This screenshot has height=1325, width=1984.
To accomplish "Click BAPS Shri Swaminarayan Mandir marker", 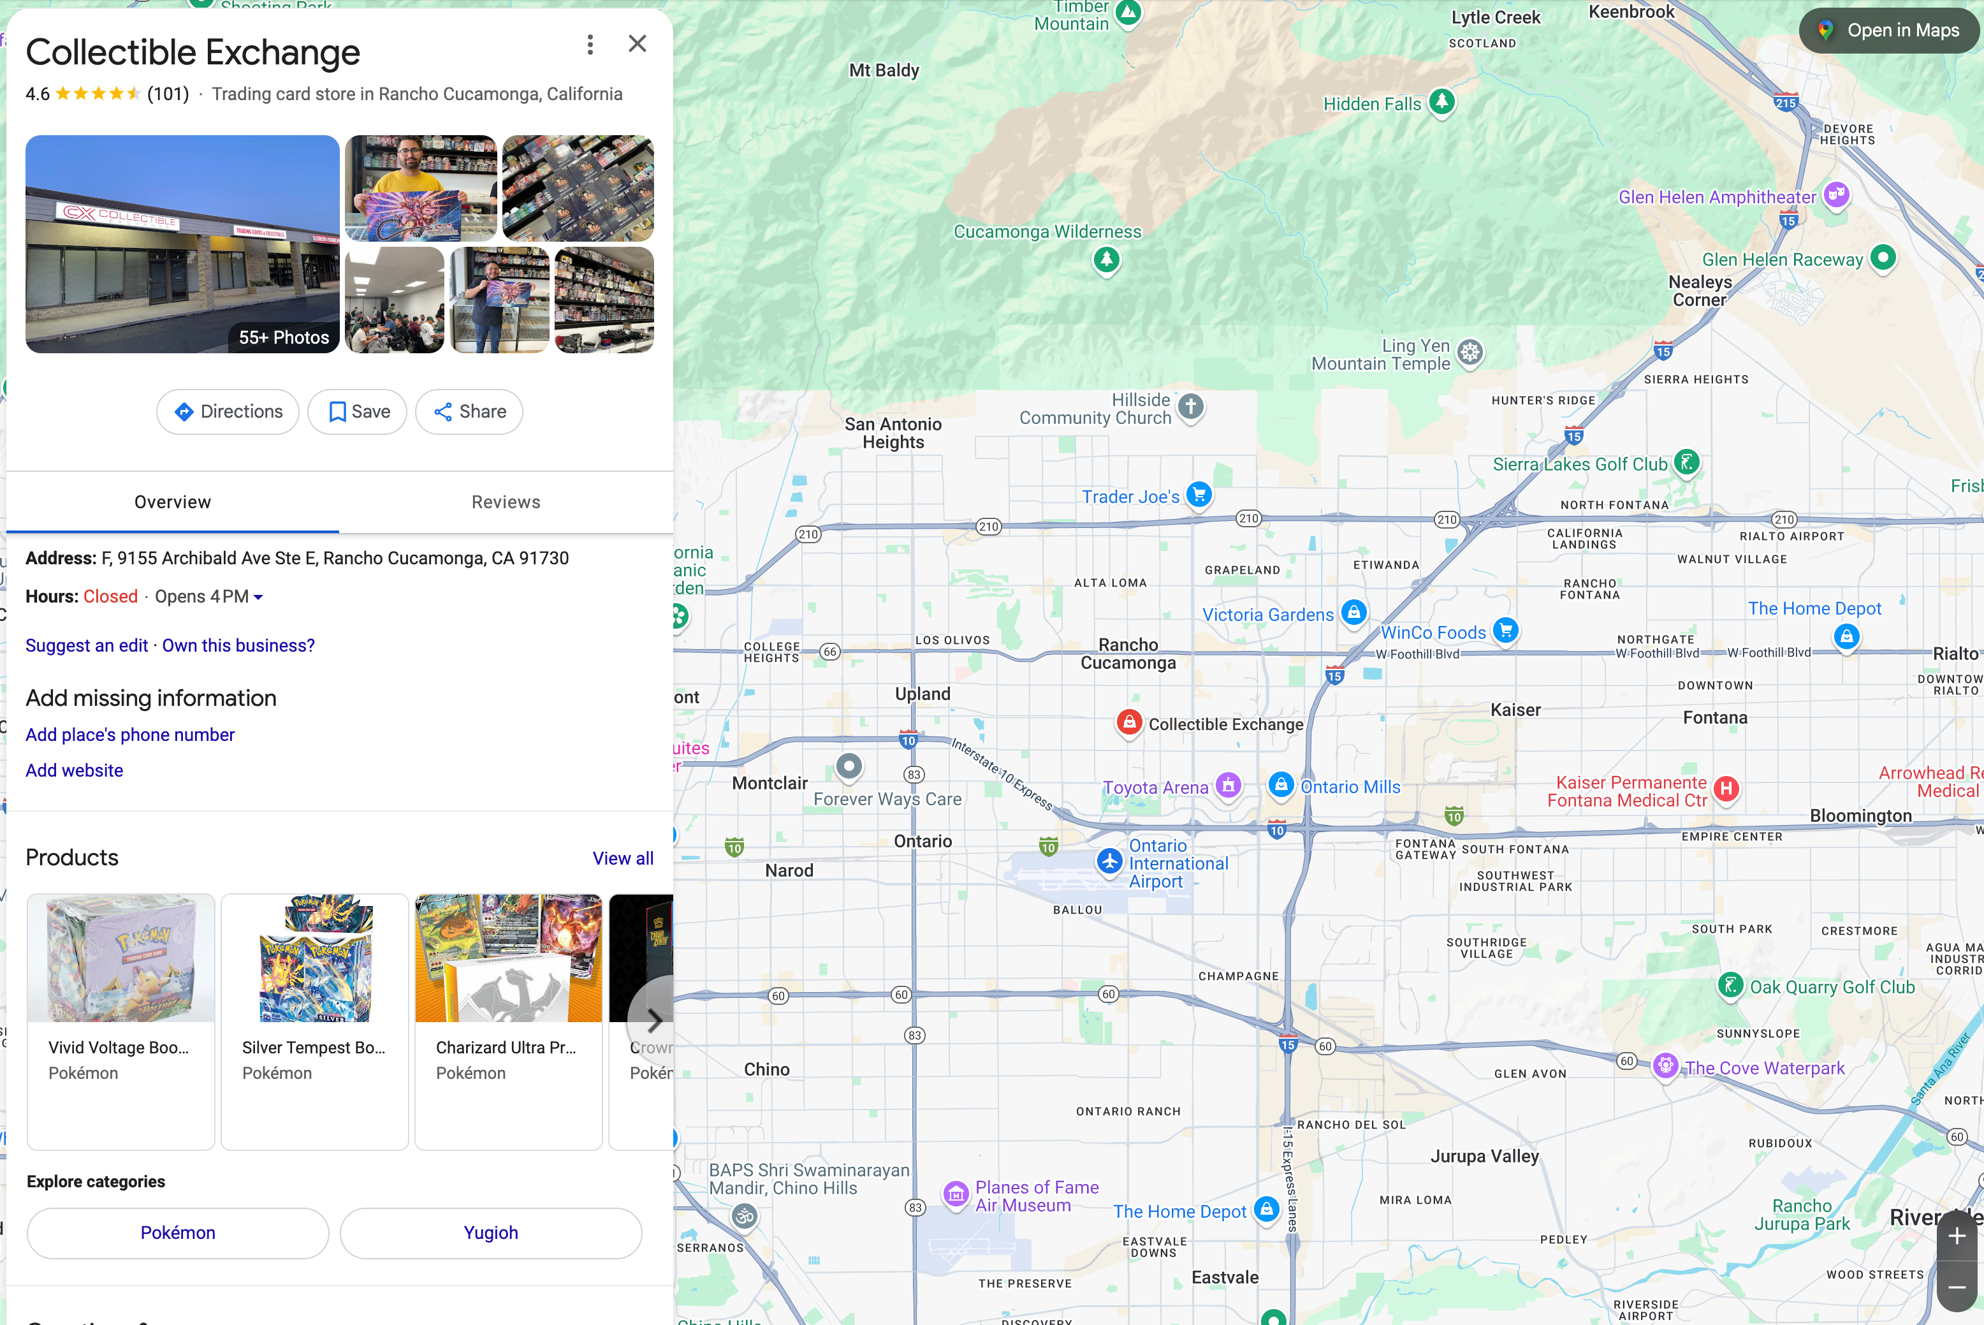I will tap(745, 1217).
